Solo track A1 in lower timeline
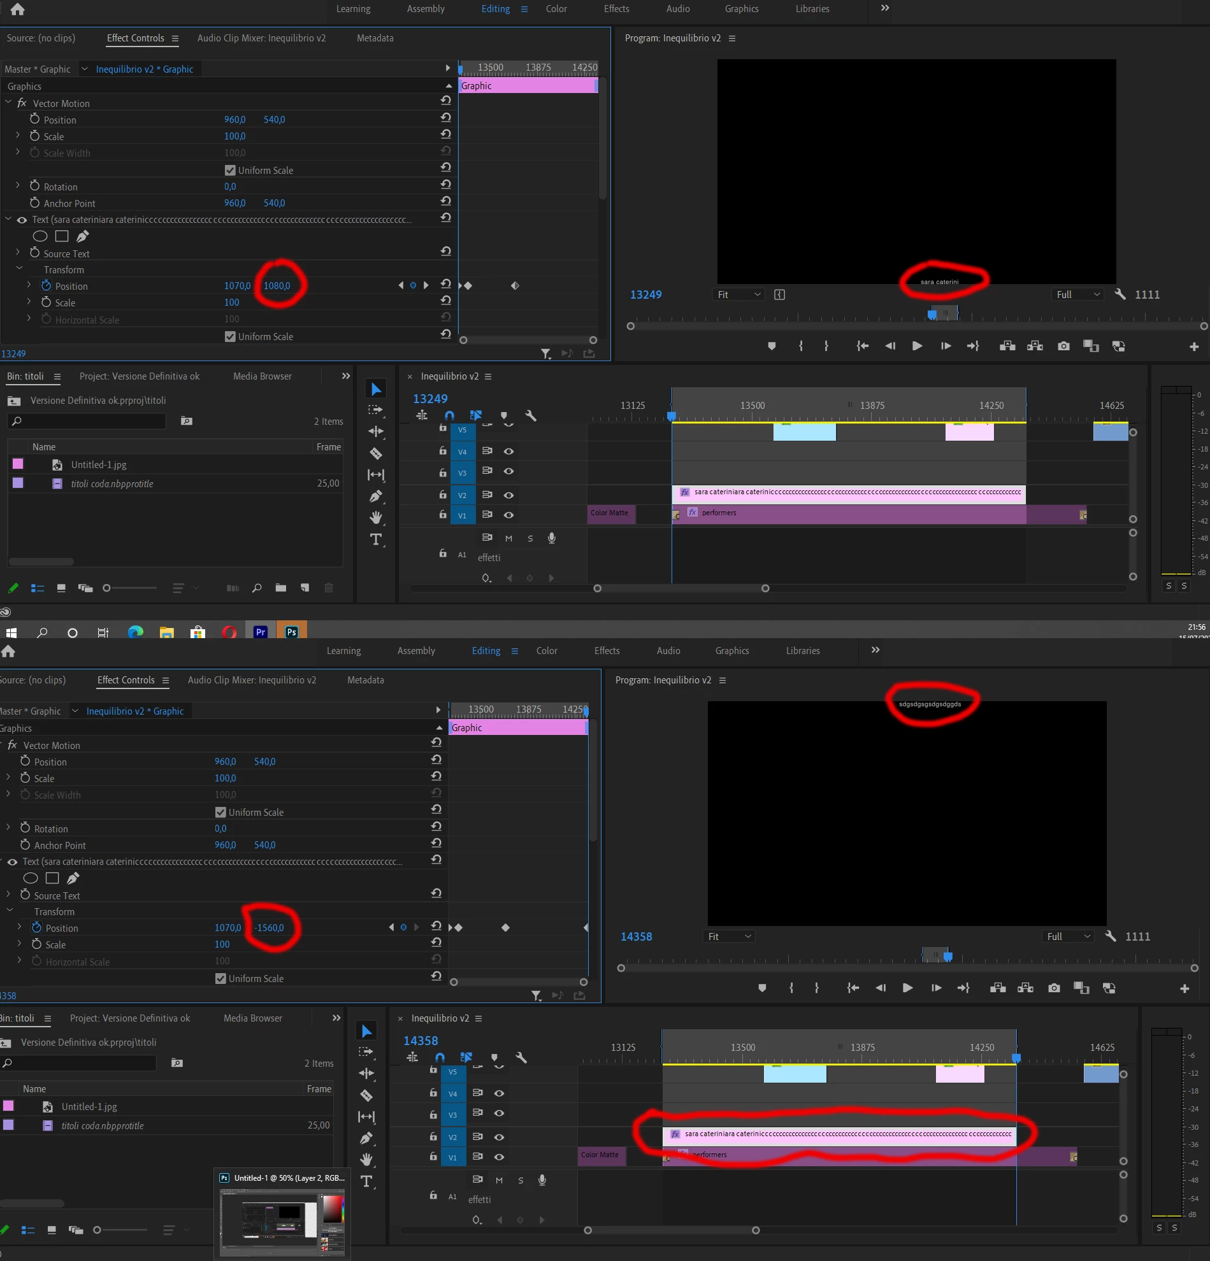 coord(521,1181)
